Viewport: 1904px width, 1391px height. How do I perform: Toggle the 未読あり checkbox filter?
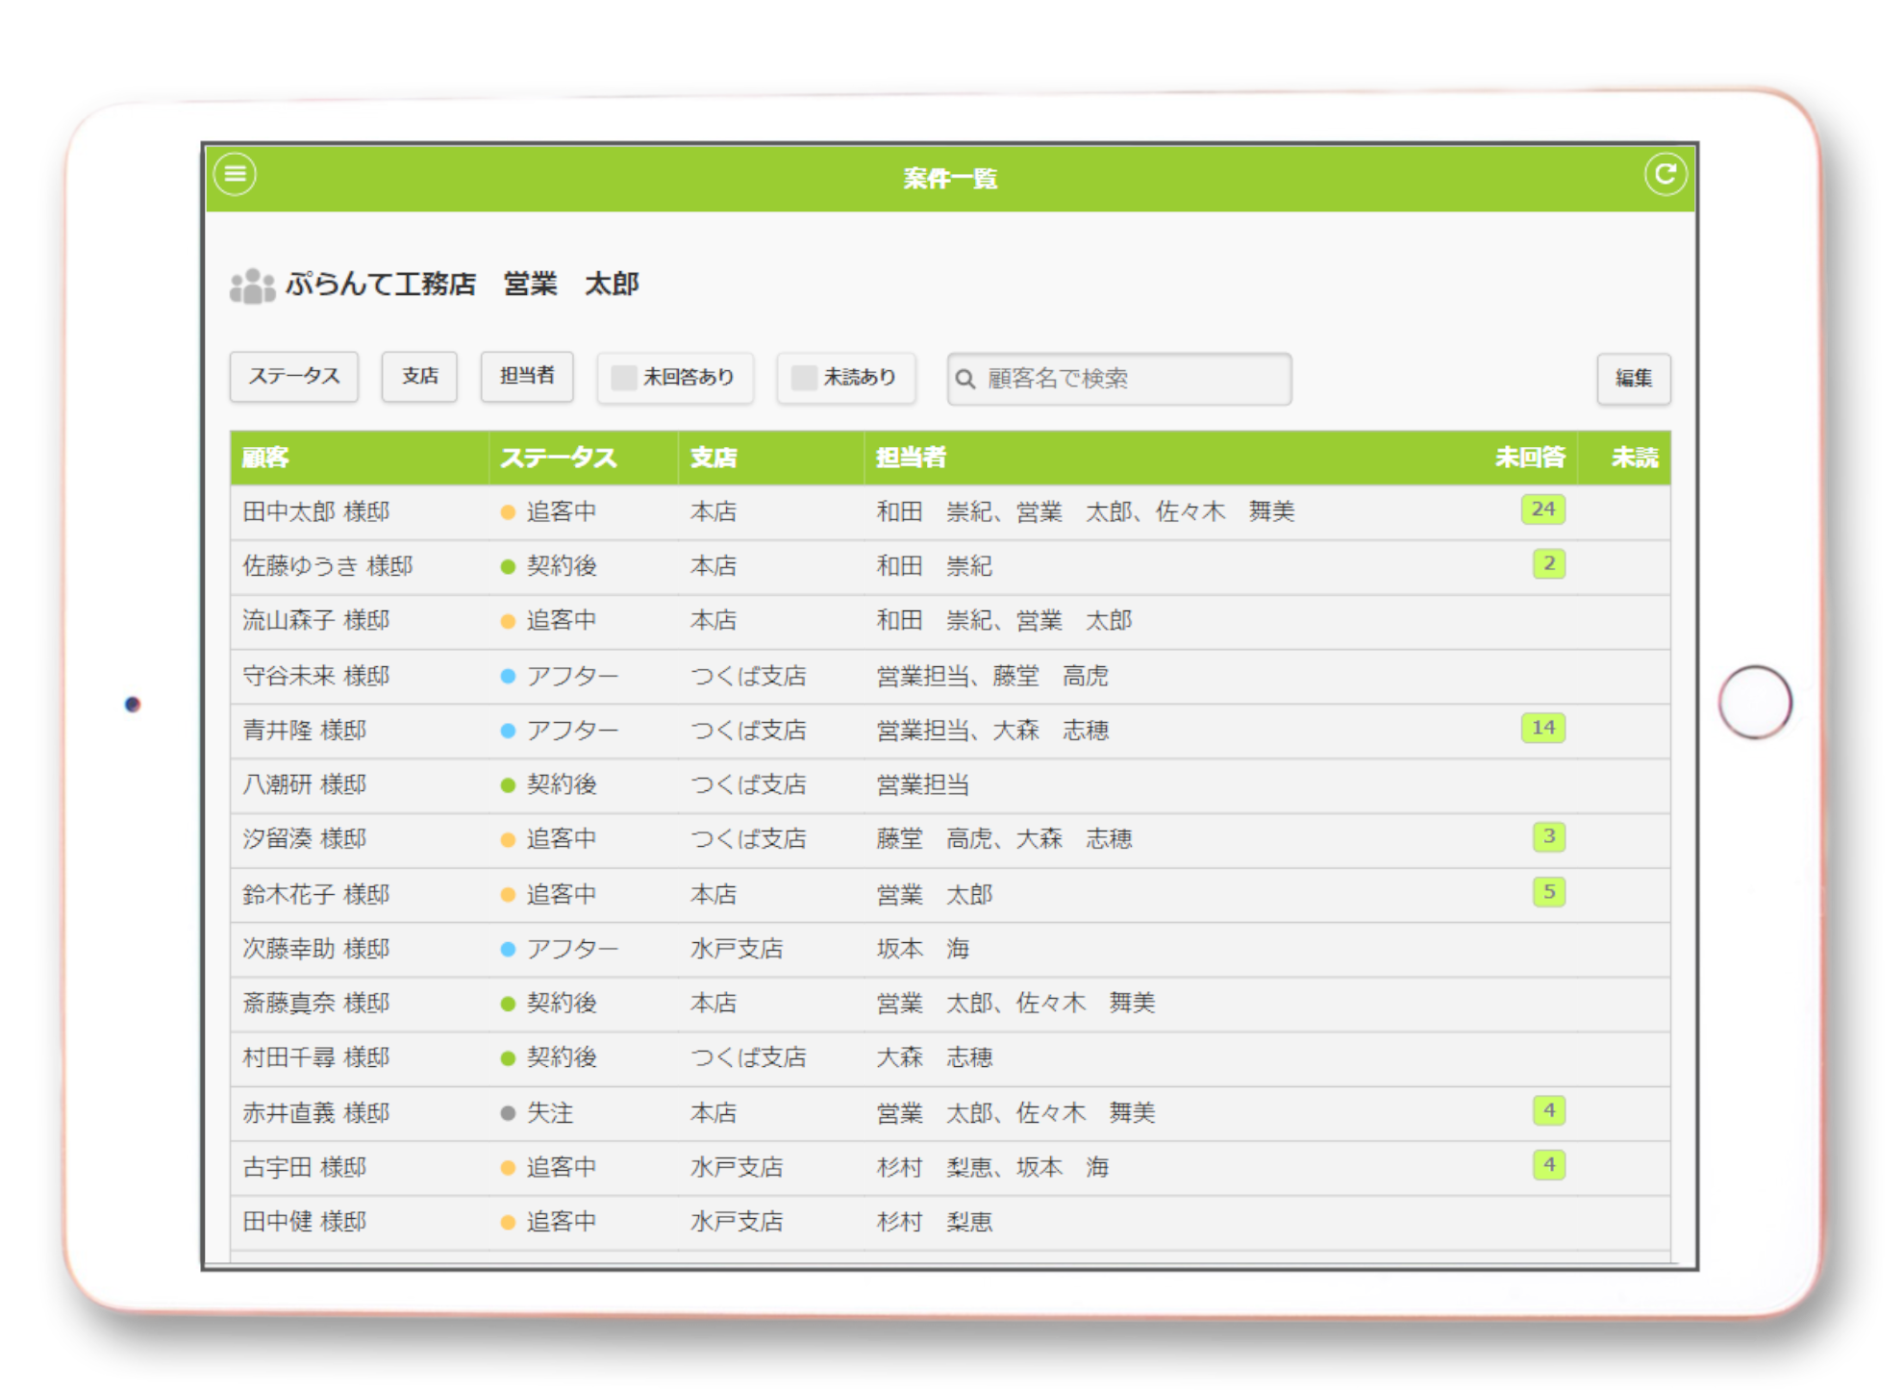point(804,378)
